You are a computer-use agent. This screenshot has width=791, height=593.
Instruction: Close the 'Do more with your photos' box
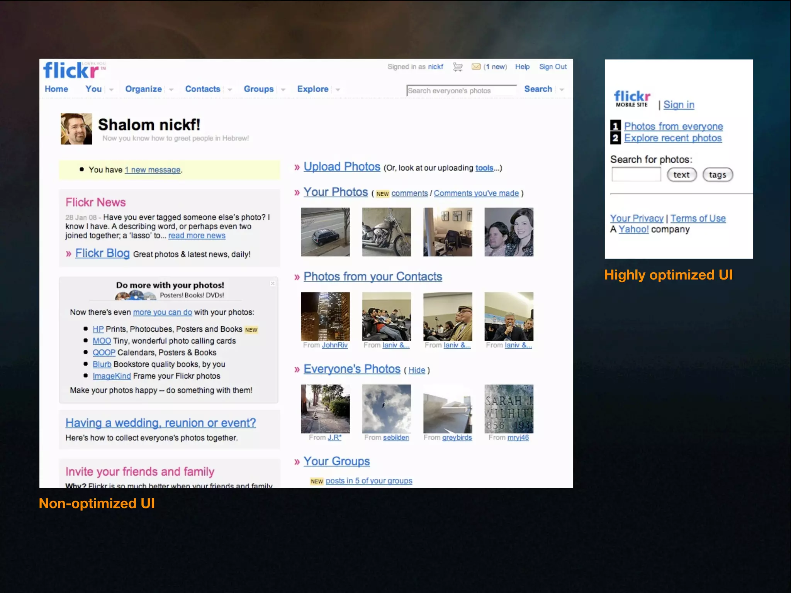point(273,283)
